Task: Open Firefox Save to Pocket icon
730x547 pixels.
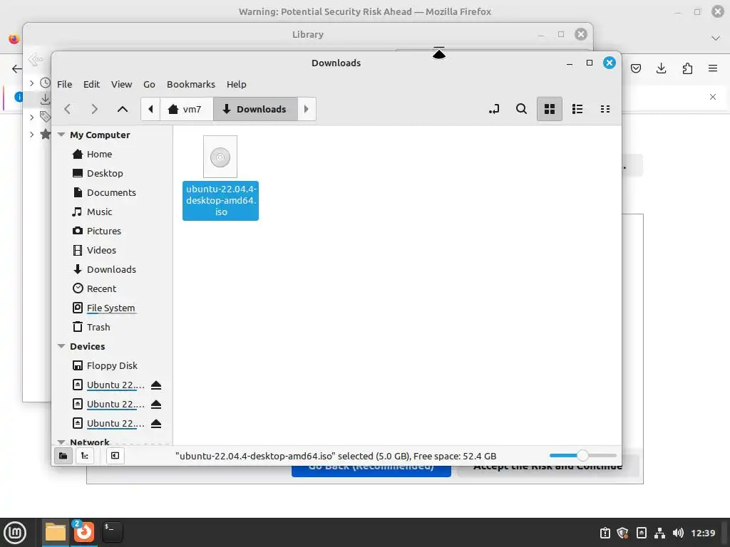Action: [x=635, y=69]
